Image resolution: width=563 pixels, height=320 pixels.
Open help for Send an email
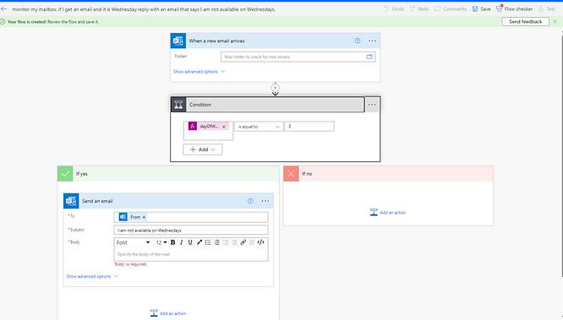tap(250, 201)
